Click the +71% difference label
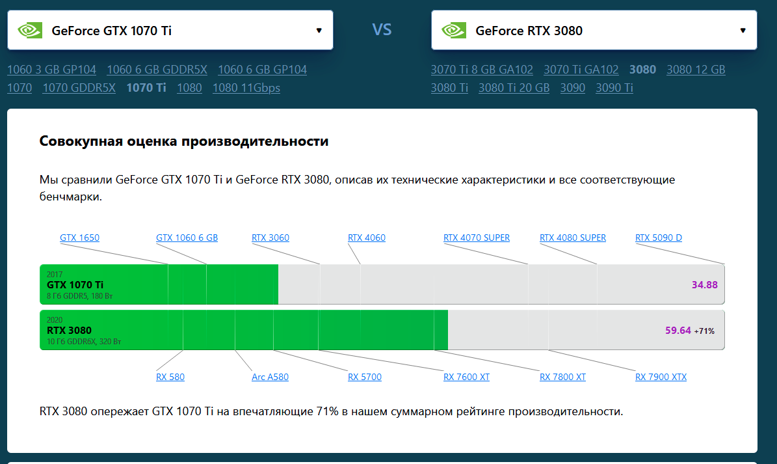The image size is (777, 464). [704, 331]
